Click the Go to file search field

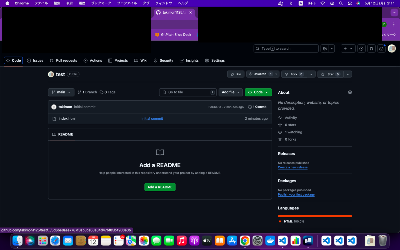pyautogui.click(x=187, y=92)
